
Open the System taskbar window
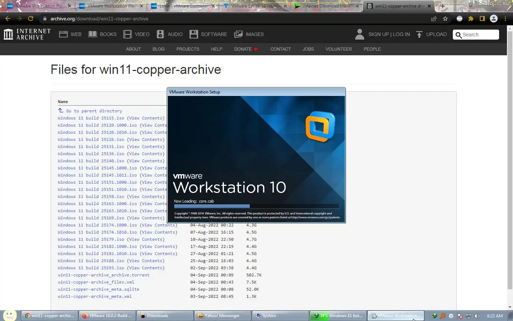tap(280, 316)
